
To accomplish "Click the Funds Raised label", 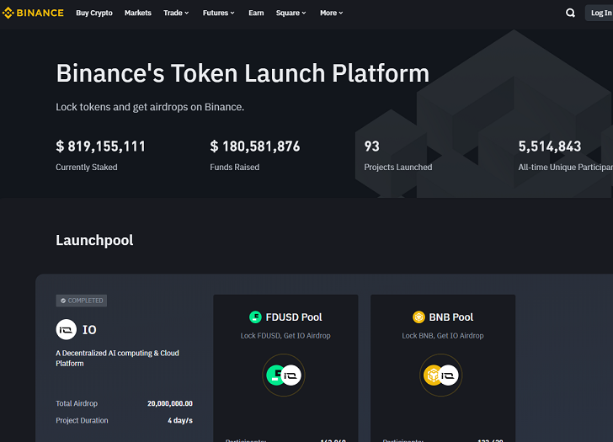I will (x=235, y=168).
